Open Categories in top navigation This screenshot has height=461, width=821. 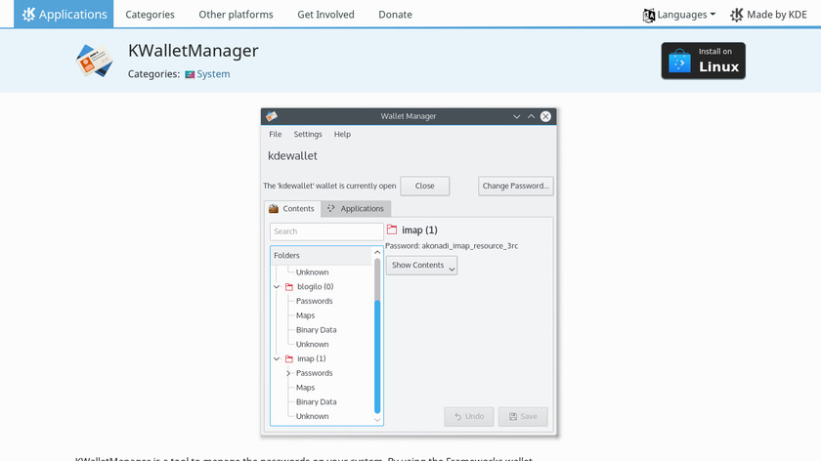coord(150,14)
